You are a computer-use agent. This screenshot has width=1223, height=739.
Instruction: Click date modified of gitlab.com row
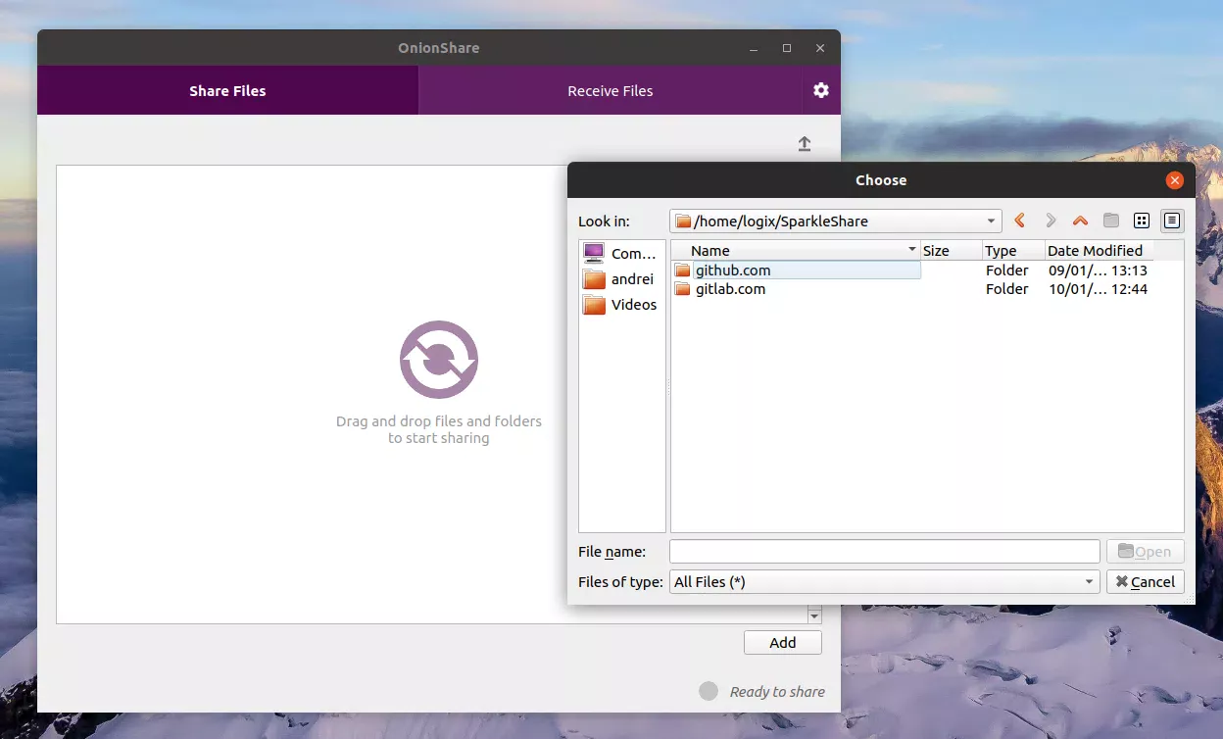(1098, 289)
